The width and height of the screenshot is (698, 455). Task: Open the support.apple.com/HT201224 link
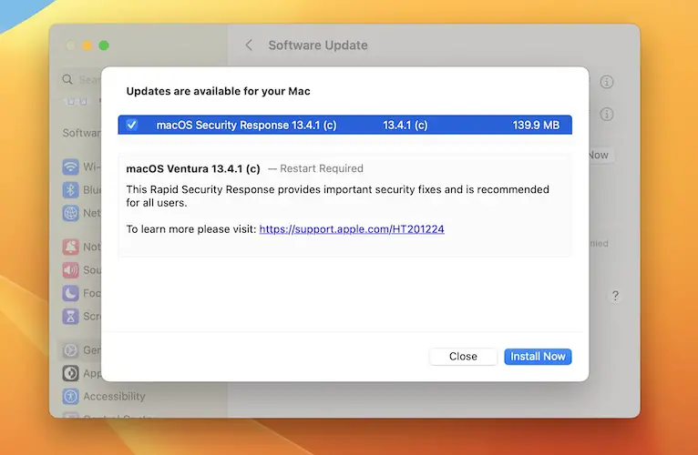click(352, 229)
